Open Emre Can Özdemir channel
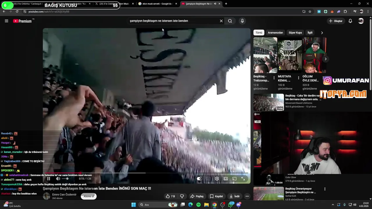The height and width of the screenshot is (209, 372). coord(64,194)
